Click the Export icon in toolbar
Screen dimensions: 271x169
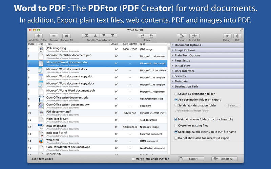(182, 36)
